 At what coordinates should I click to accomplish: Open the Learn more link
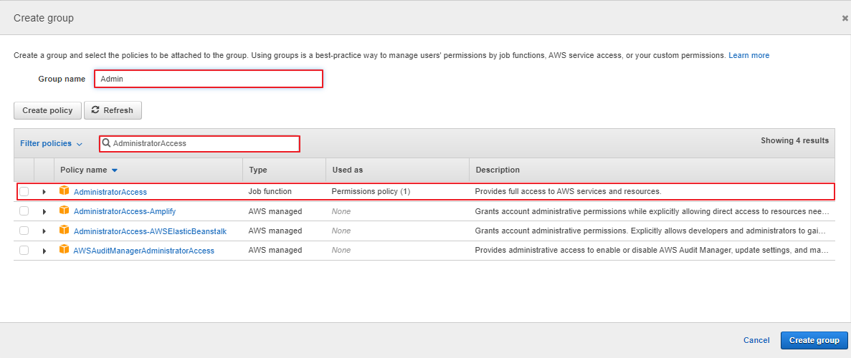[748, 55]
